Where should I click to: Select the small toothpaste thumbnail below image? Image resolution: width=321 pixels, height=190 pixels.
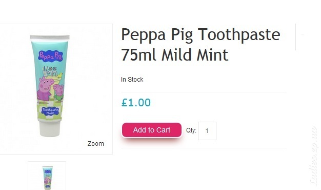click(47, 176)
